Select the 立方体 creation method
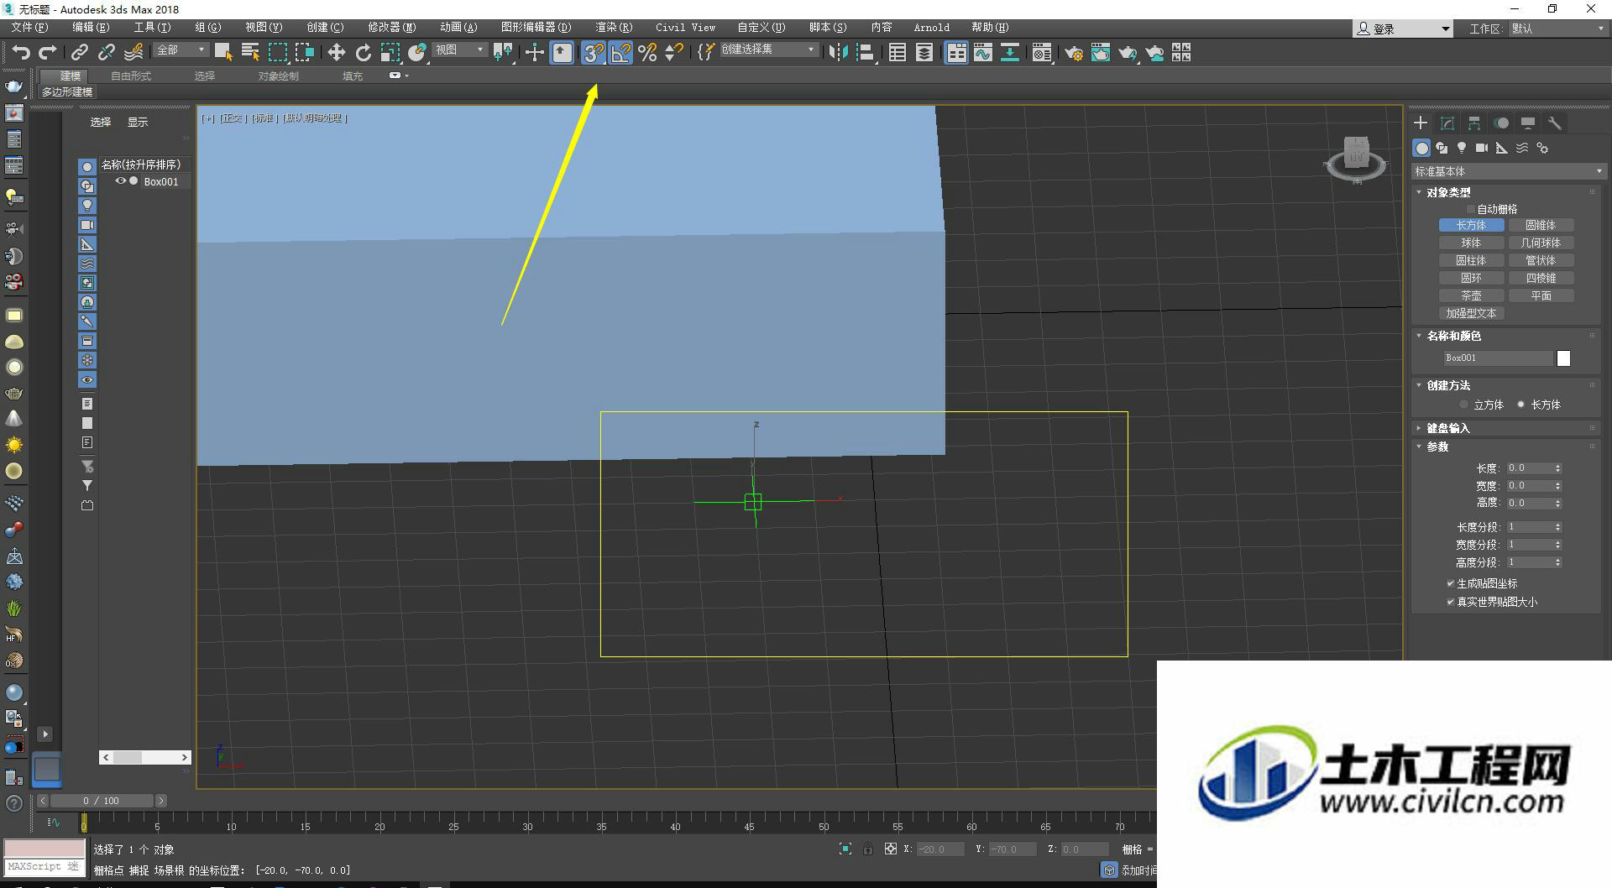 [1464, 405]
